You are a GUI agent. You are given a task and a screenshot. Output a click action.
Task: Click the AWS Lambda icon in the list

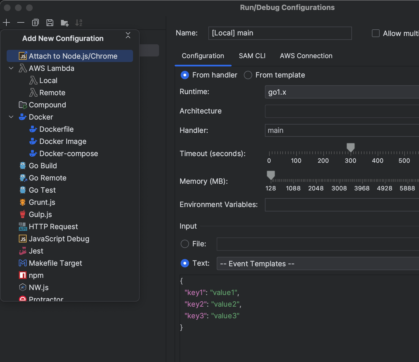tap(23, 68)
